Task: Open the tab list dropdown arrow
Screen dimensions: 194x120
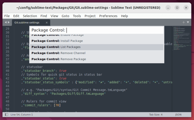Action: pos(188,22)
